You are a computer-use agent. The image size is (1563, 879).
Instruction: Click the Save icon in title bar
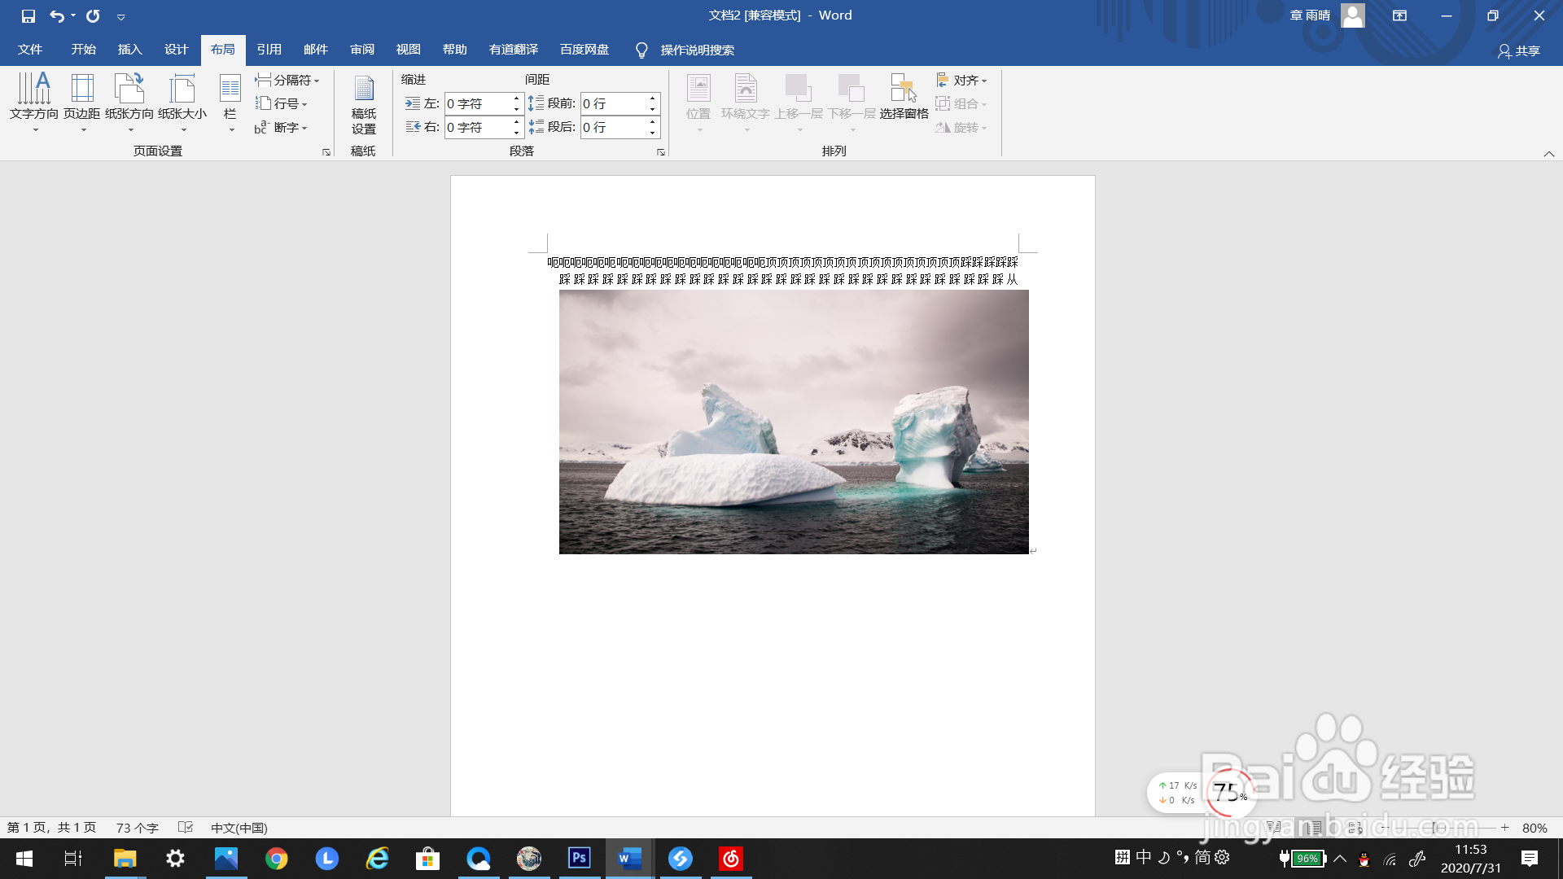28,15
